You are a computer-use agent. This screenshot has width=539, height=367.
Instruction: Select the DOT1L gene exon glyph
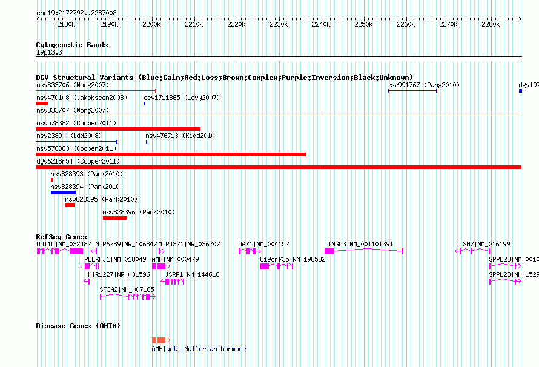pyautogui.click(x=59, y=251)
